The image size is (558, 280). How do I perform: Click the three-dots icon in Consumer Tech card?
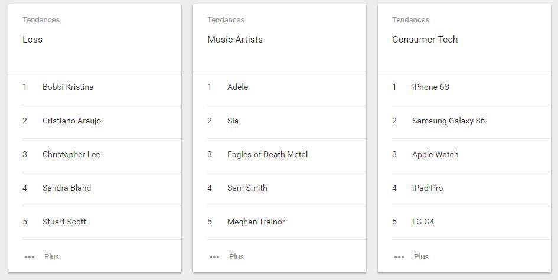click(x=399, y=257)
